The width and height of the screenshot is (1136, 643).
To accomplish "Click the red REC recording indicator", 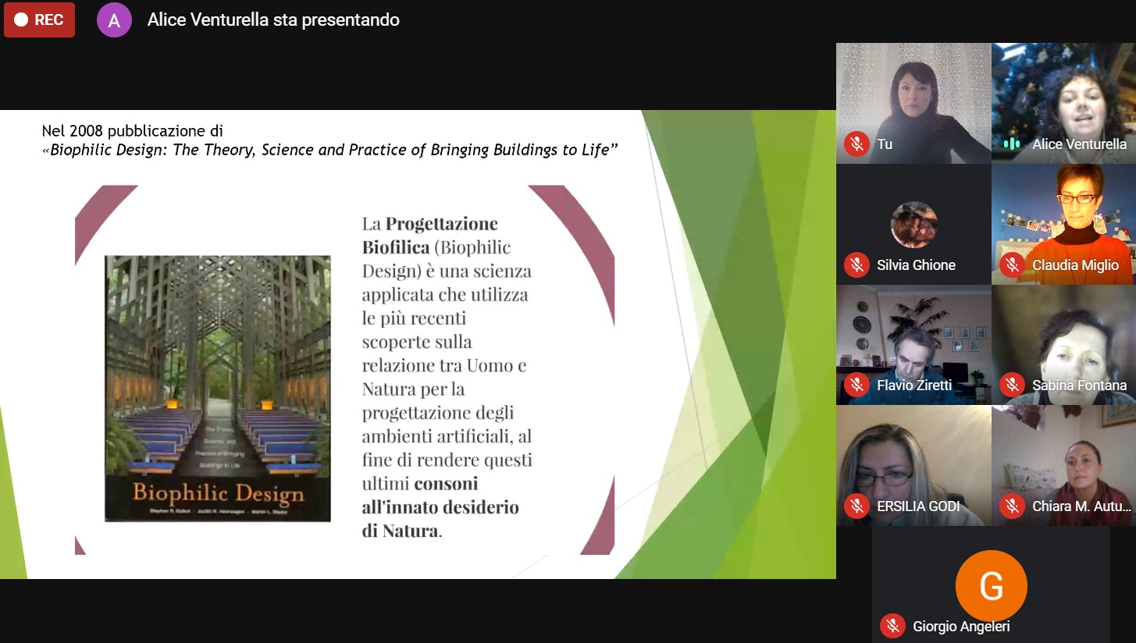I will 39,20.
